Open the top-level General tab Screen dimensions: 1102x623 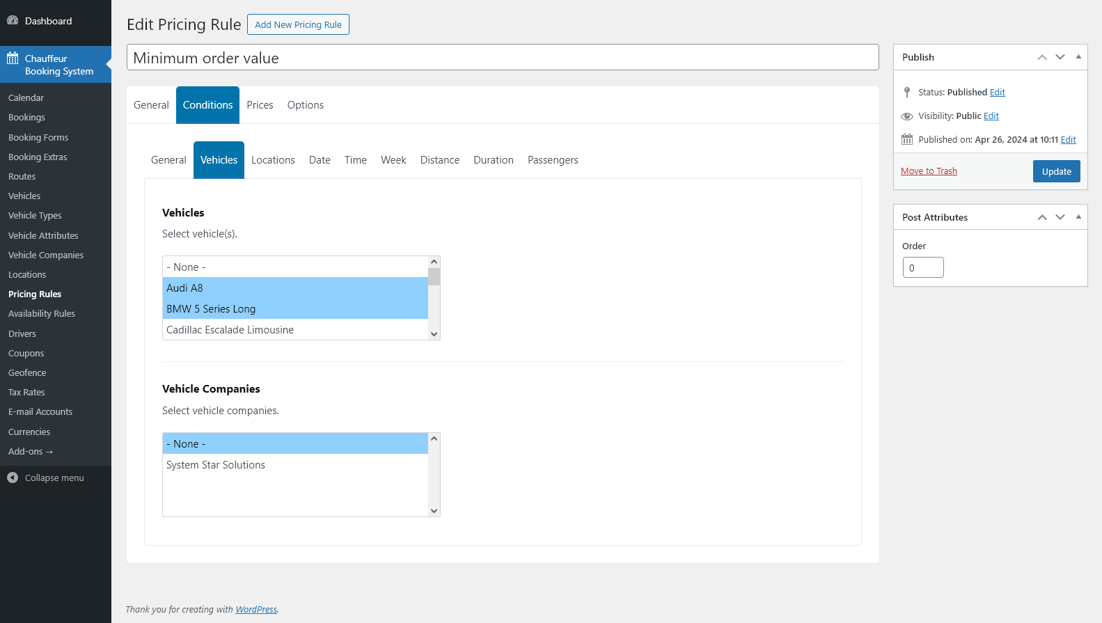click(151, 105)
